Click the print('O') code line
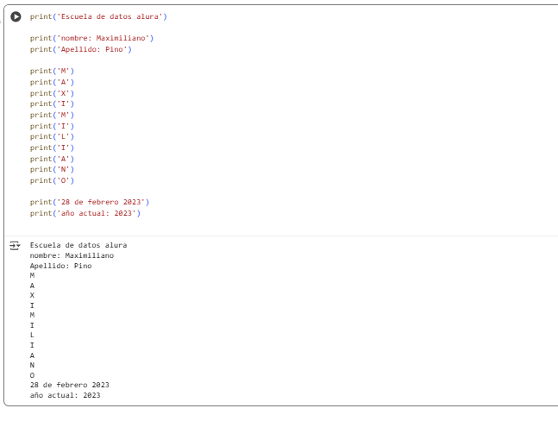558x421 pixels. [x=52, y=181]
